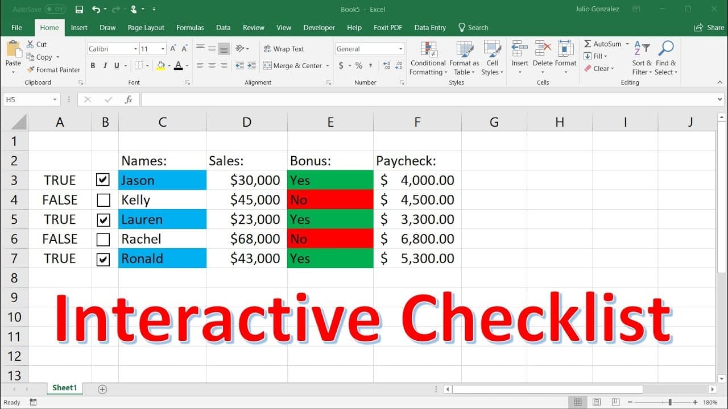This screenshot has height=409, width=728.
Task: Click the Format Painter brush
Action: pos(31,70)
